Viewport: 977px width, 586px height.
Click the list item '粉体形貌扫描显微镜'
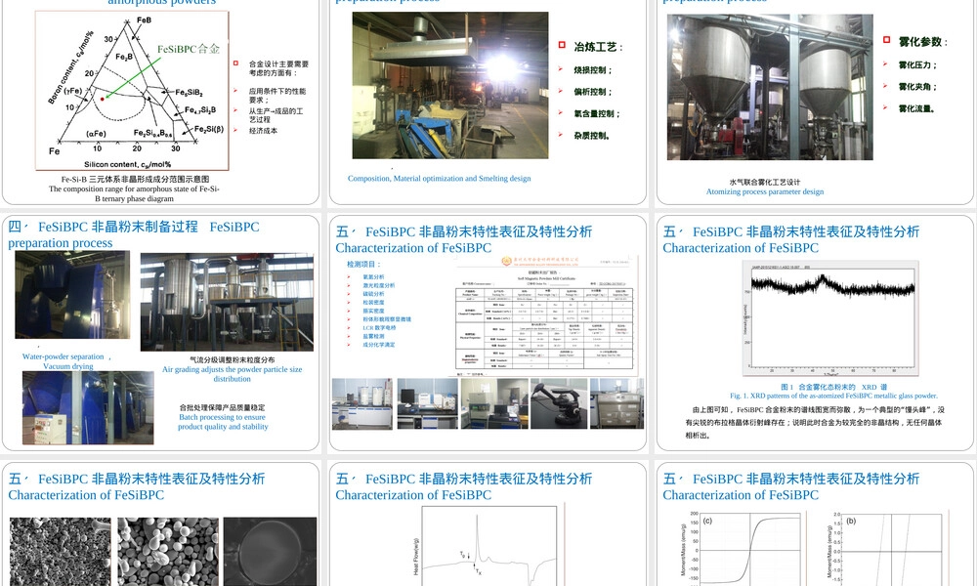click(386, 319)
